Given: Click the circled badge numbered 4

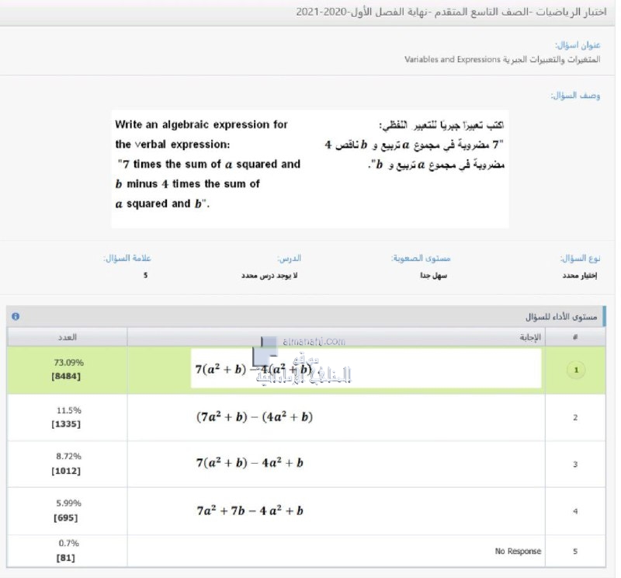Looking at the screenshot, I should (x=574, y=511).
